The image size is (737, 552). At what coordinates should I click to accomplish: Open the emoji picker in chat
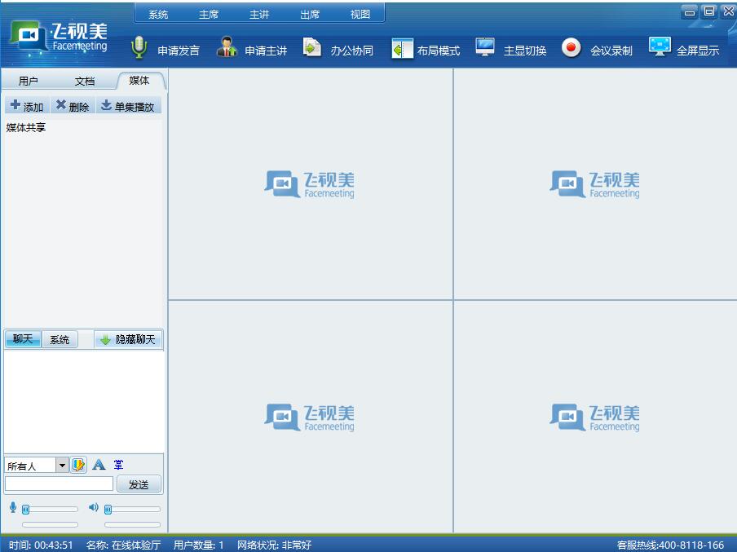[77, 464]
